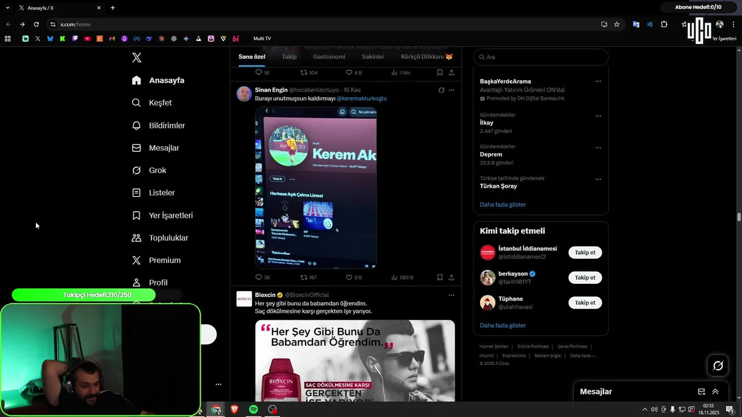This screenshot has width=742, height=417.
Task: Bookmark Sinan Engin's post
Action: 440,277
